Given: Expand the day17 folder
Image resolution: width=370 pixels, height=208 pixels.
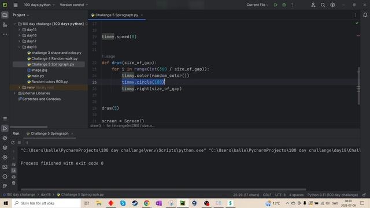Looking at the screenshot, I should [x=19, y=41].
